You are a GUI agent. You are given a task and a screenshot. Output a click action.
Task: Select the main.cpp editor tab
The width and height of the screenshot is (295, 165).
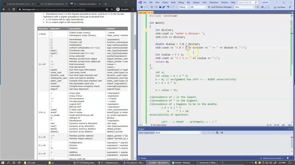coord(143,12)
